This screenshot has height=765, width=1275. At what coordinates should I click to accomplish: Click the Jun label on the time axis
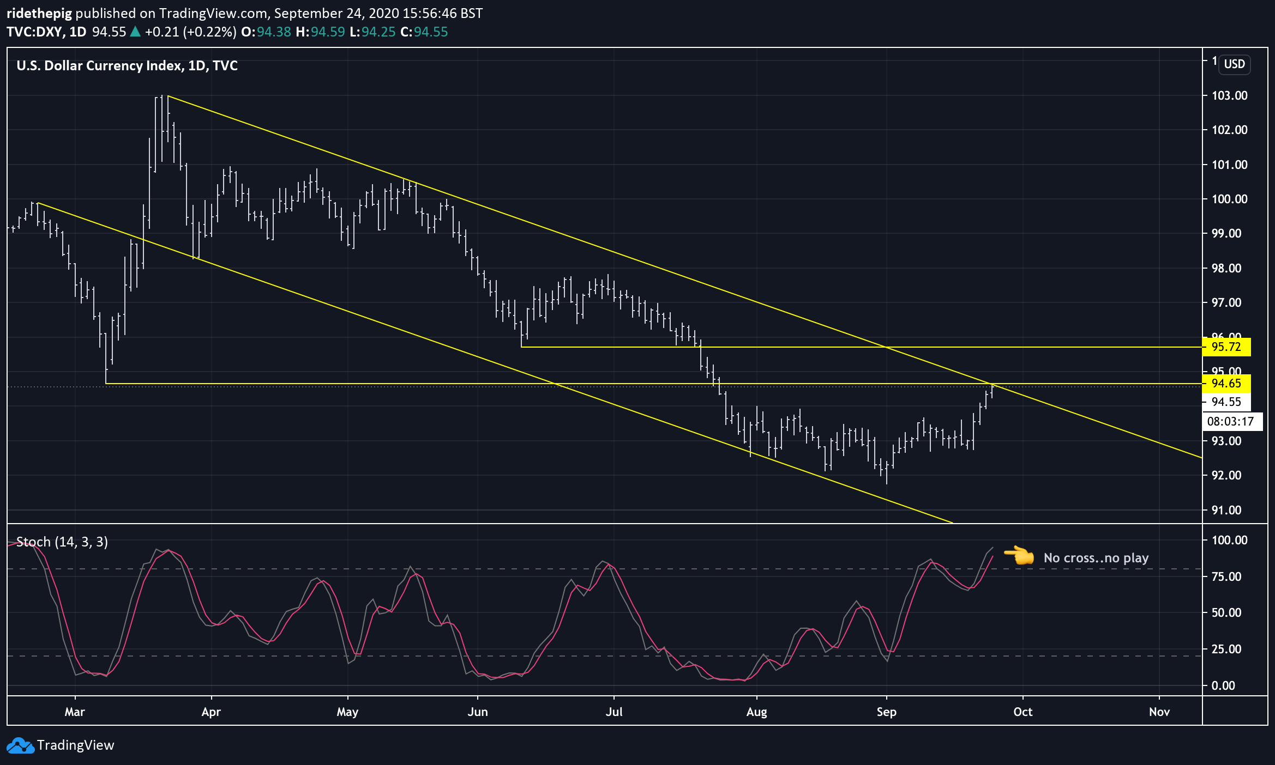(478, 712)
